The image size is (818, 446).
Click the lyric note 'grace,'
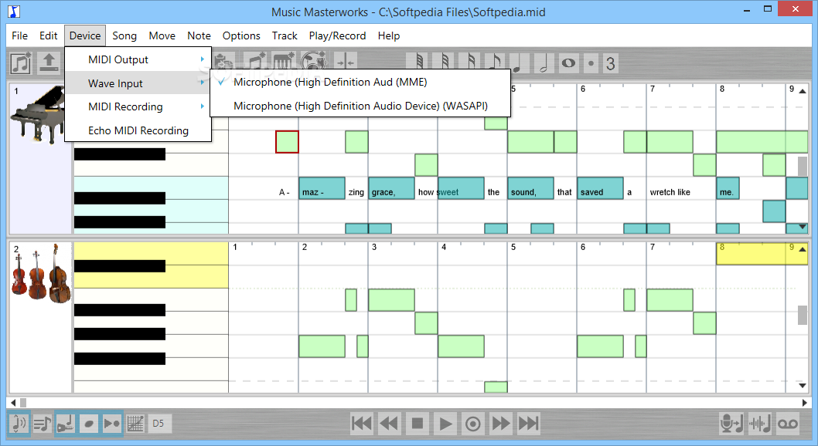(391, 188)
